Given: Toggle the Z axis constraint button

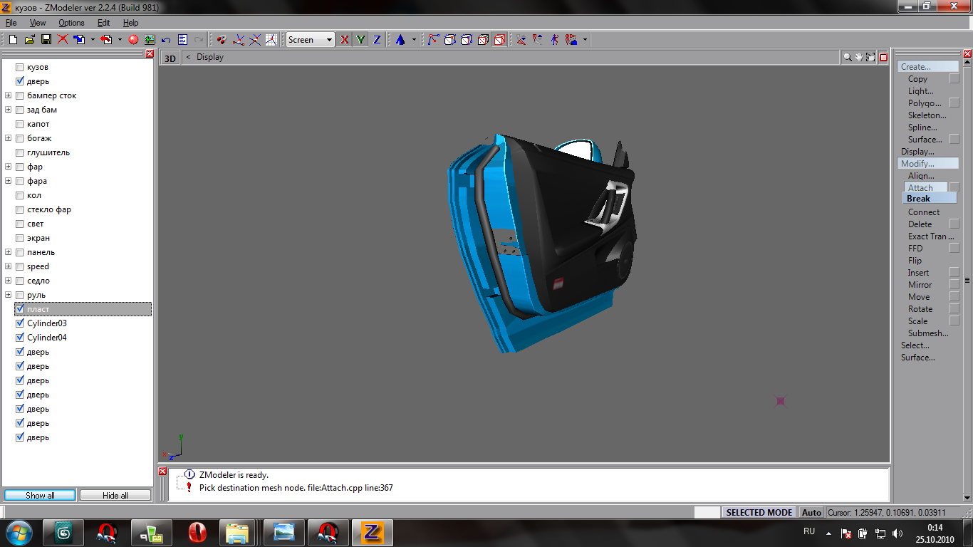Looking at the screenshot, I should click(x=377, y=40).
